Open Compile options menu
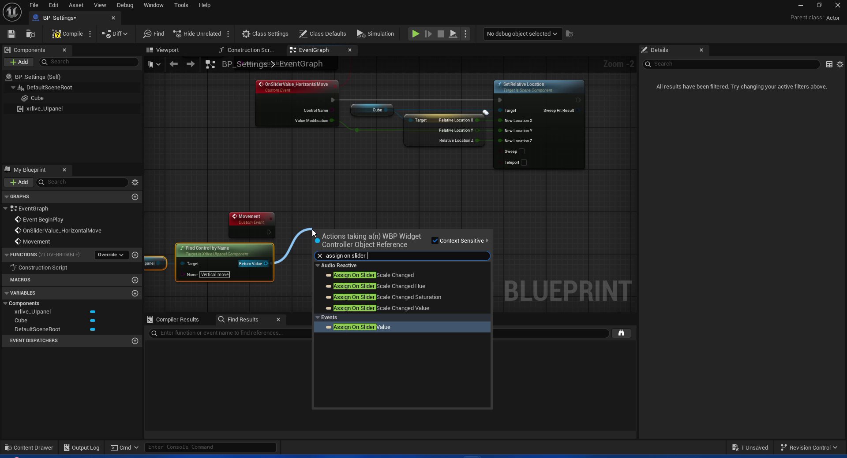This screenshot has height=458, width=847. pyautogui.click(x=90, y=34)
